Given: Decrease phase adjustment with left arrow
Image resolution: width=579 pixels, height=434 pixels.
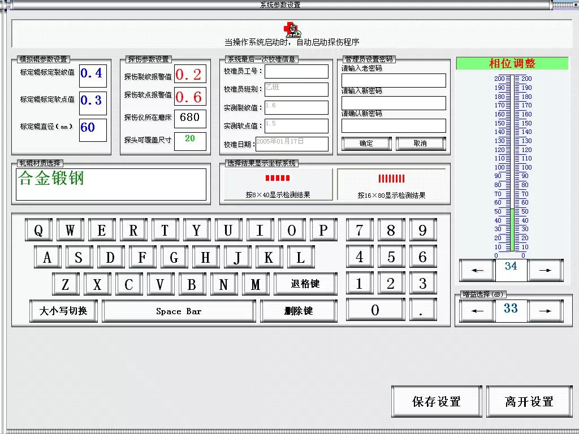Looking at the screenshot, I should 477,271.
